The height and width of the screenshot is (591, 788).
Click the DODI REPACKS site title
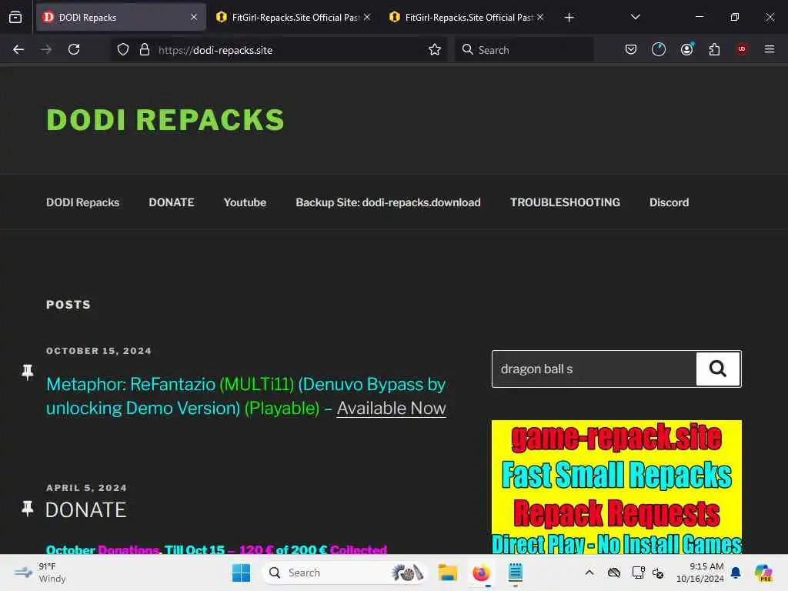[165, 120]
